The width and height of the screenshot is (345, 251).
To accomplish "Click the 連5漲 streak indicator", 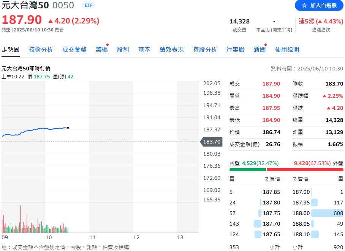I will click(x=321, y=21).
